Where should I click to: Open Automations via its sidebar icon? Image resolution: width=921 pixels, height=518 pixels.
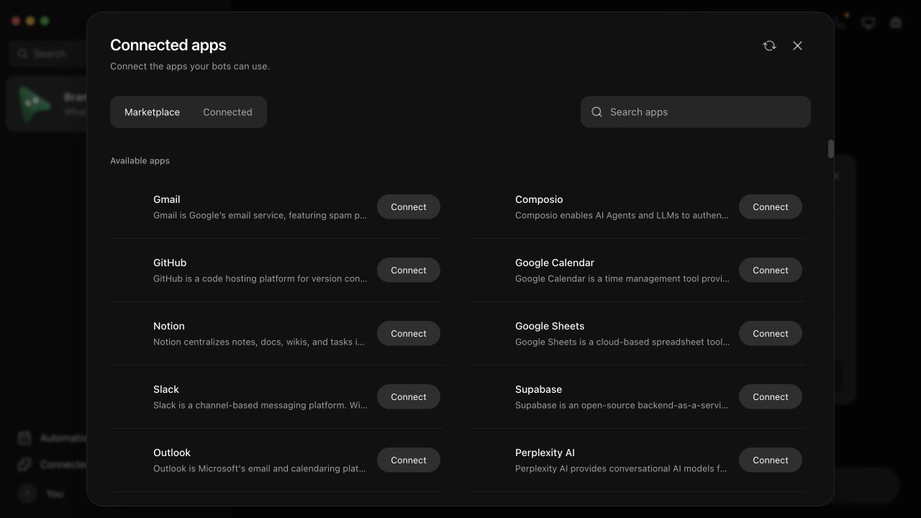point(24,438)
